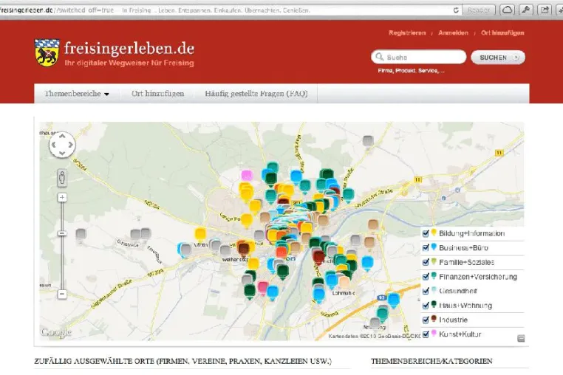The height and width of the screenshot is (375, 563).
Task: Click the Gesundheit legend label
Action: (458, 291)
